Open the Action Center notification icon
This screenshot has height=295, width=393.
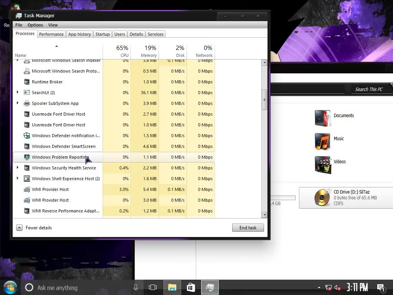click(x=381, y=288)
